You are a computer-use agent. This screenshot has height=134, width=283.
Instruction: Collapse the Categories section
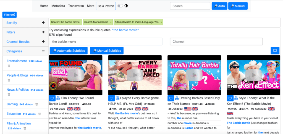(25, 51)
